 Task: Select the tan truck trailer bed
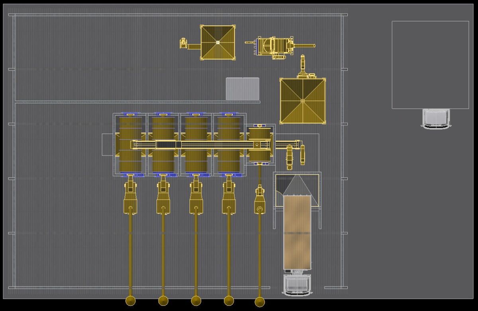point(297,231)
